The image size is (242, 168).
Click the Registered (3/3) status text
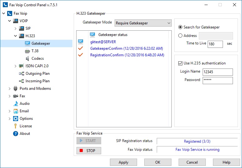pos(197,141)
